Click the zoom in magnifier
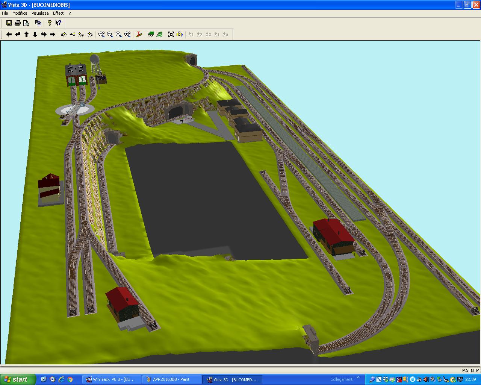Image resolution: width=481 pixels, height=385 pixels. 119,34
